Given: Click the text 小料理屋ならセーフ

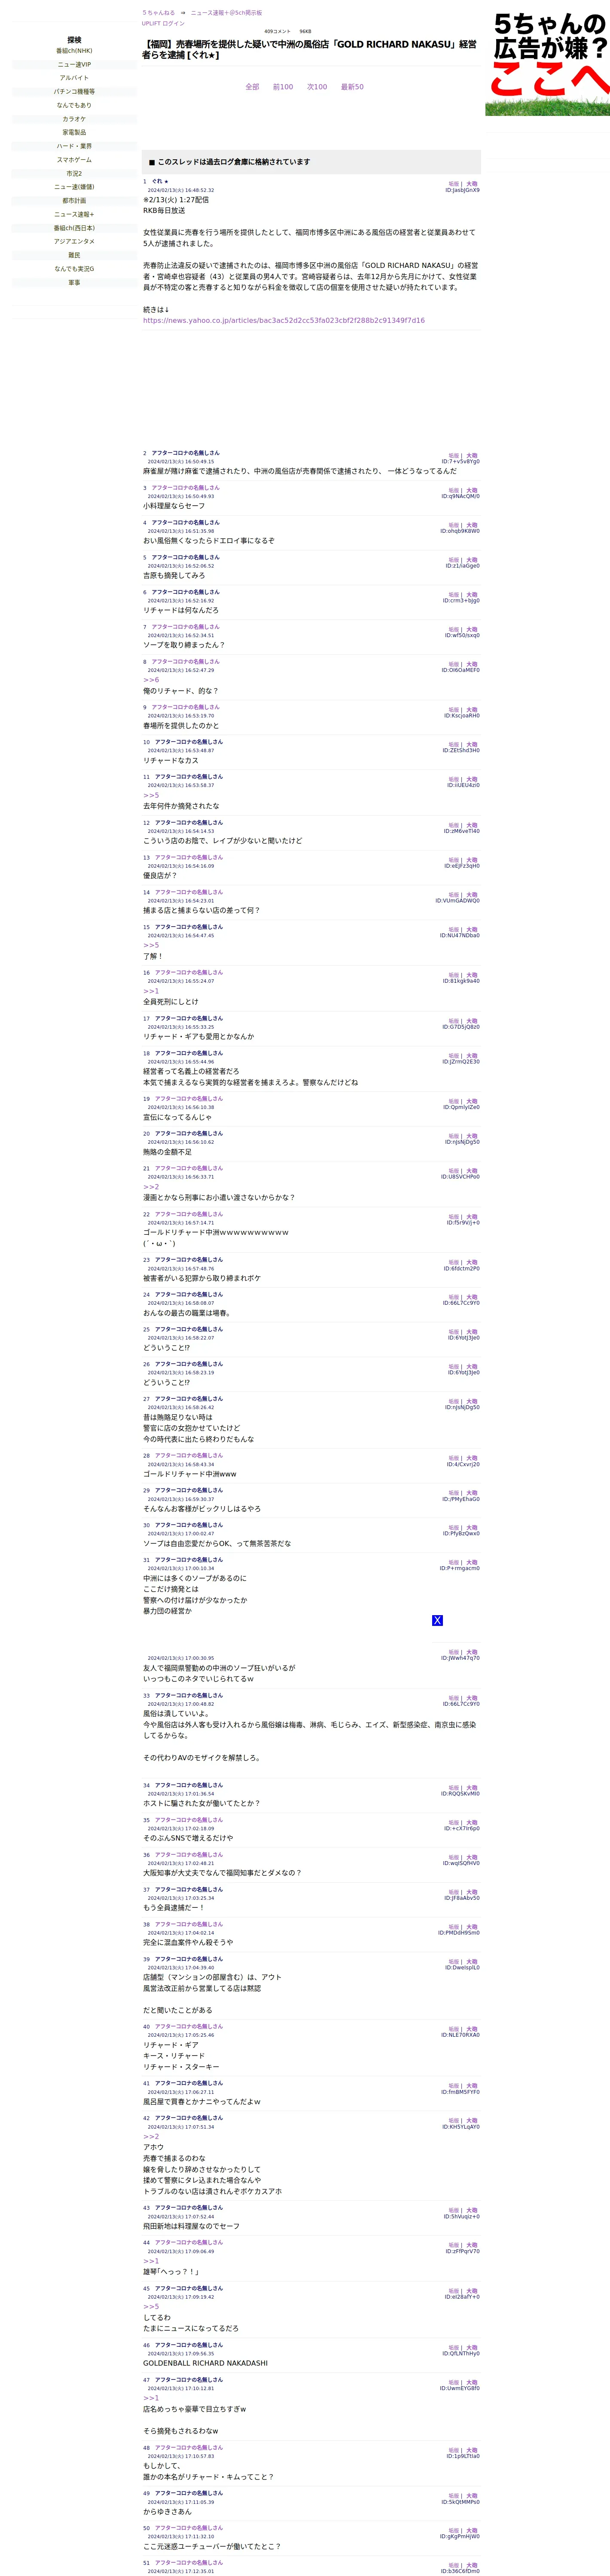Looking at the screenshot, I should pos(174,506).
